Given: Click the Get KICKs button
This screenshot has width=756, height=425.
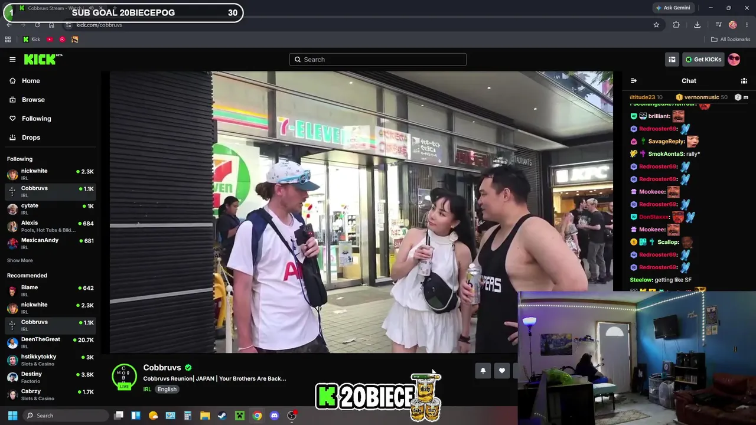Looking at the screenshot, I should point(703,60).
